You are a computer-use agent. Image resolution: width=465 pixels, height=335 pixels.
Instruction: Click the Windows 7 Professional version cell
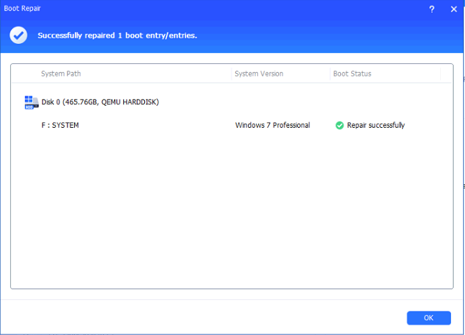click(272, 125)
